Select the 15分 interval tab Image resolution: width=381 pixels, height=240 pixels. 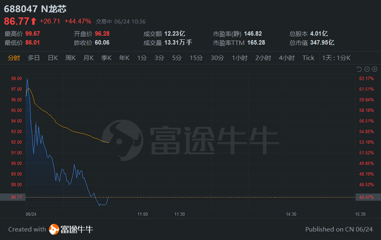196,58
